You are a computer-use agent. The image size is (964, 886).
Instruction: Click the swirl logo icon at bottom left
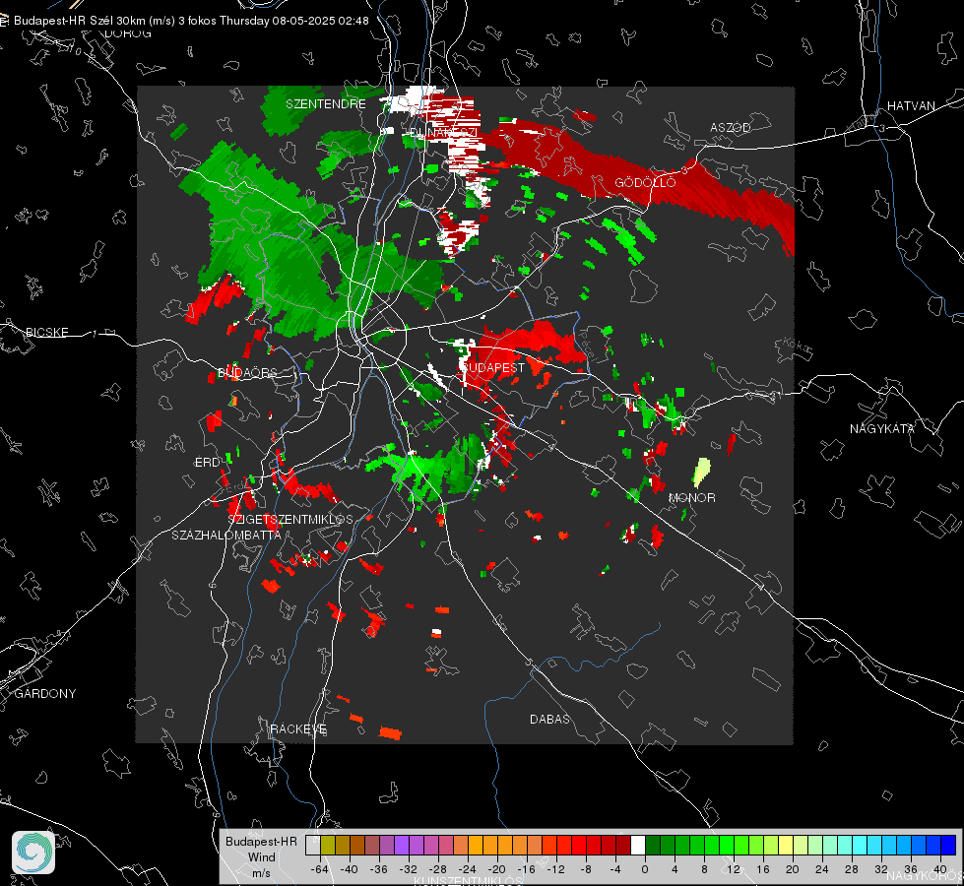coord(33,853)
